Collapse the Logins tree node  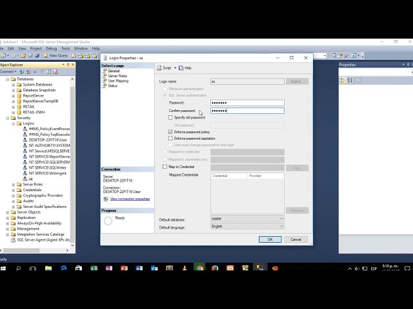pyautogui.click(x=14, y=124)
